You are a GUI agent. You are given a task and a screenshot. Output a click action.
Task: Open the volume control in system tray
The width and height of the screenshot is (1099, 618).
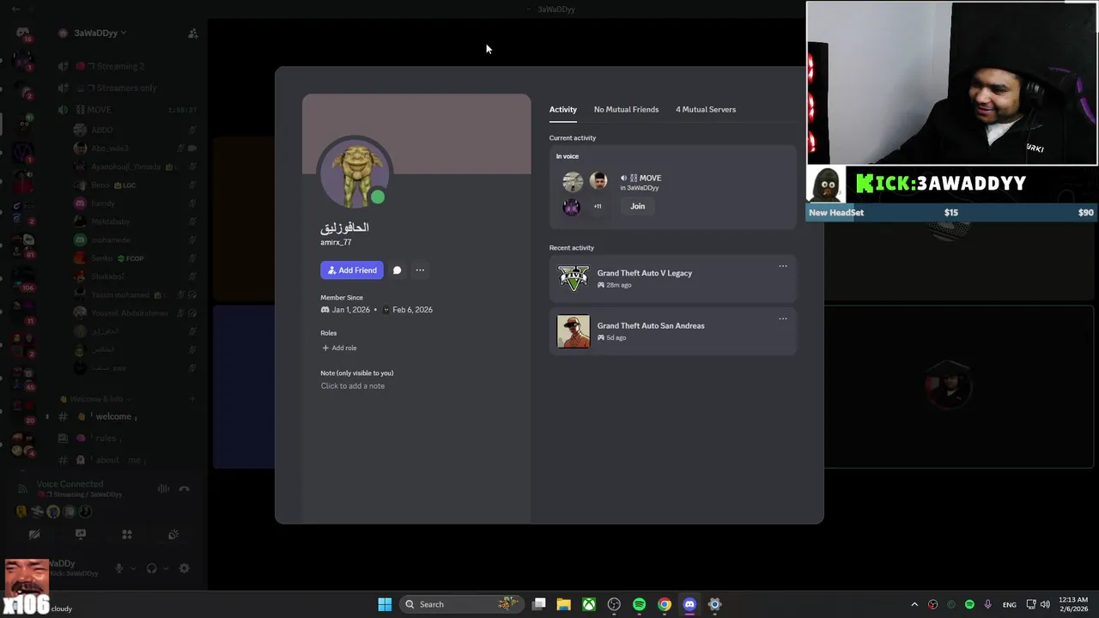click(x=1045, y=604)
